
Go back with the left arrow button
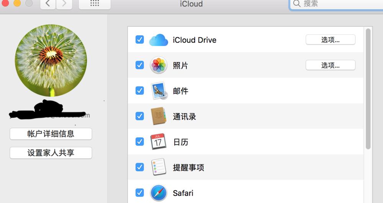click(47, 4)
